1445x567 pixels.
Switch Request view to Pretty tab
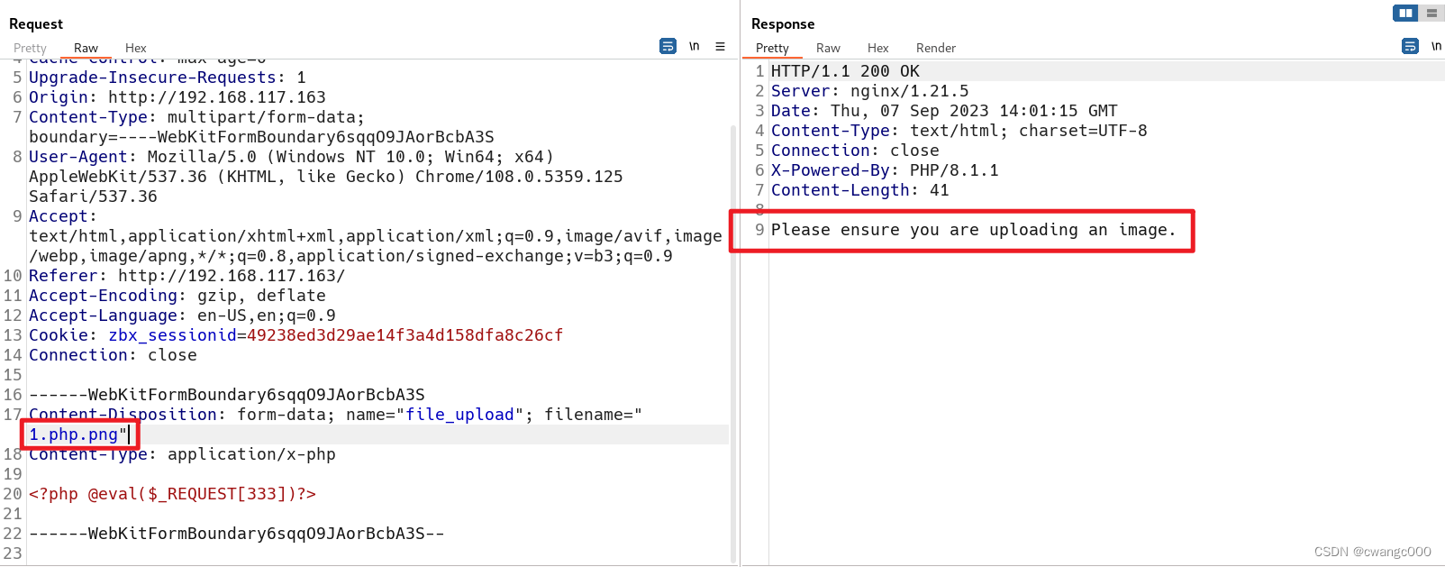tap(30, 48)
